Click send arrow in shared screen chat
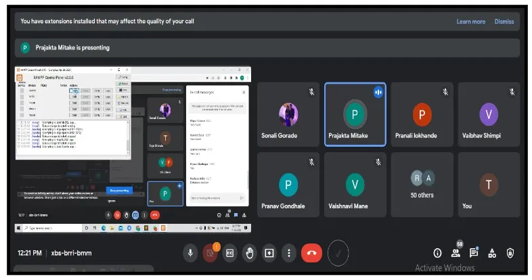 pyautogui.click(x=242, y=198)
